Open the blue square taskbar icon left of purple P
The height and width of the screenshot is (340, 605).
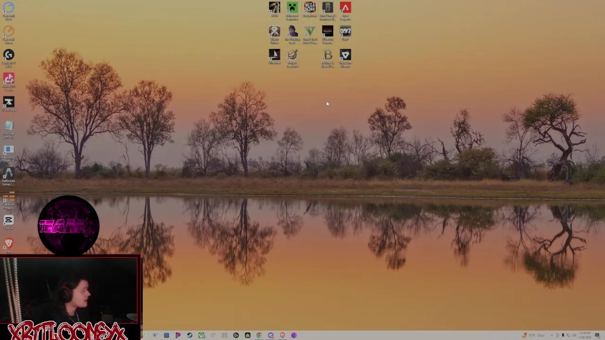[166, 335]
